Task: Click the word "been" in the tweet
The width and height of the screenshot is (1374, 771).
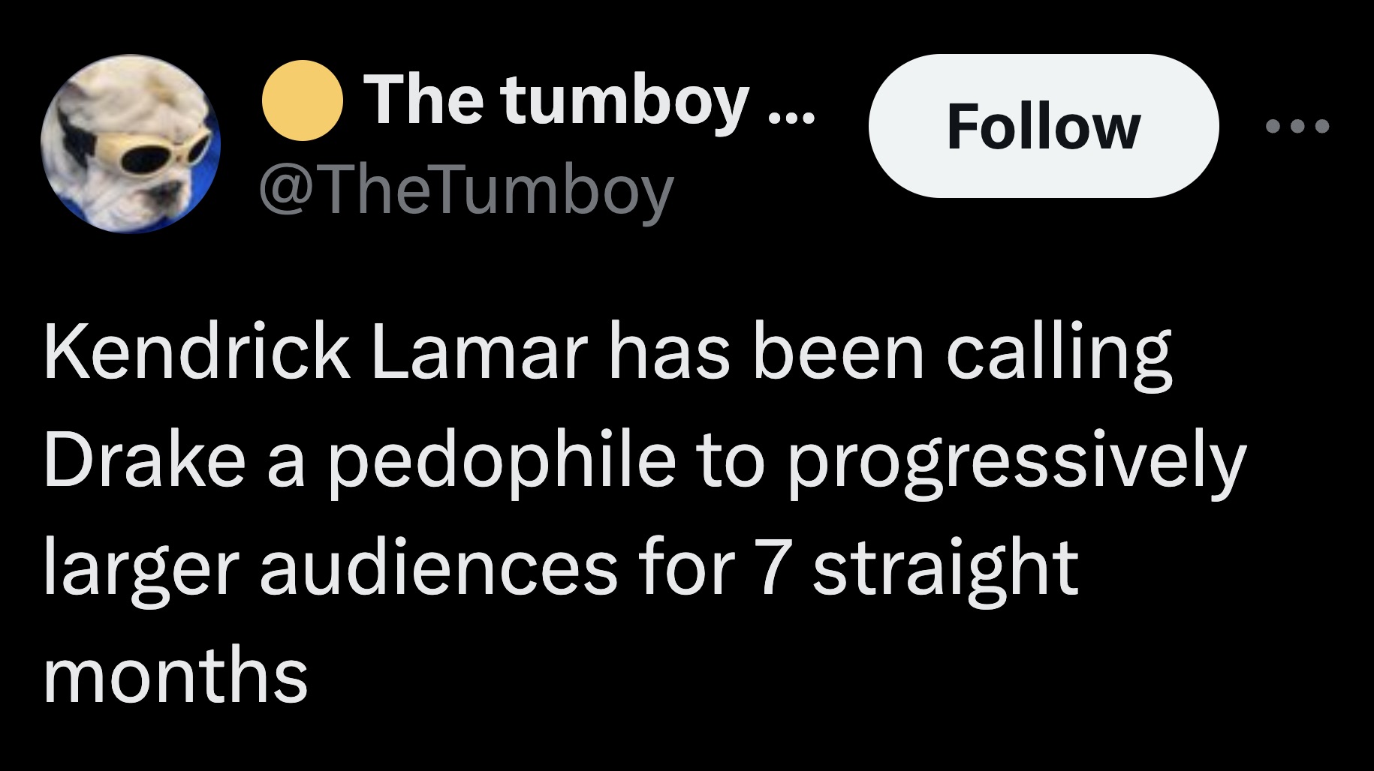Action: pyautogui.click(x=838, y=352)
